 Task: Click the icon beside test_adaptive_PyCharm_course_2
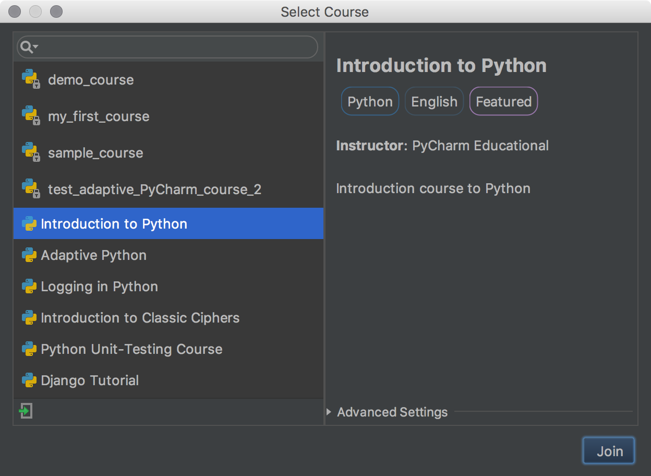(31, 189)
